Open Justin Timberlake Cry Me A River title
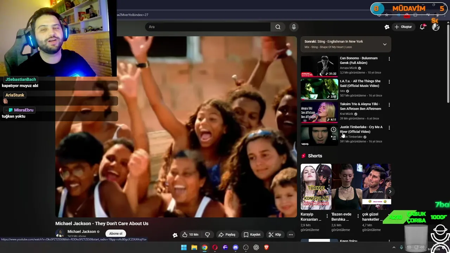Image resolution: width=450 pixels, height=253 pixels. pyautogui.click(x=361, y=129)
